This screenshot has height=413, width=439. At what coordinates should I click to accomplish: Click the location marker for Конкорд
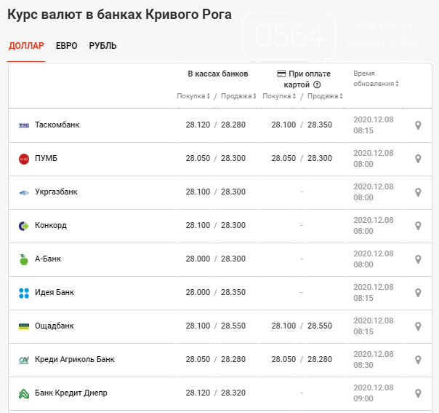(x=418, y=226)
